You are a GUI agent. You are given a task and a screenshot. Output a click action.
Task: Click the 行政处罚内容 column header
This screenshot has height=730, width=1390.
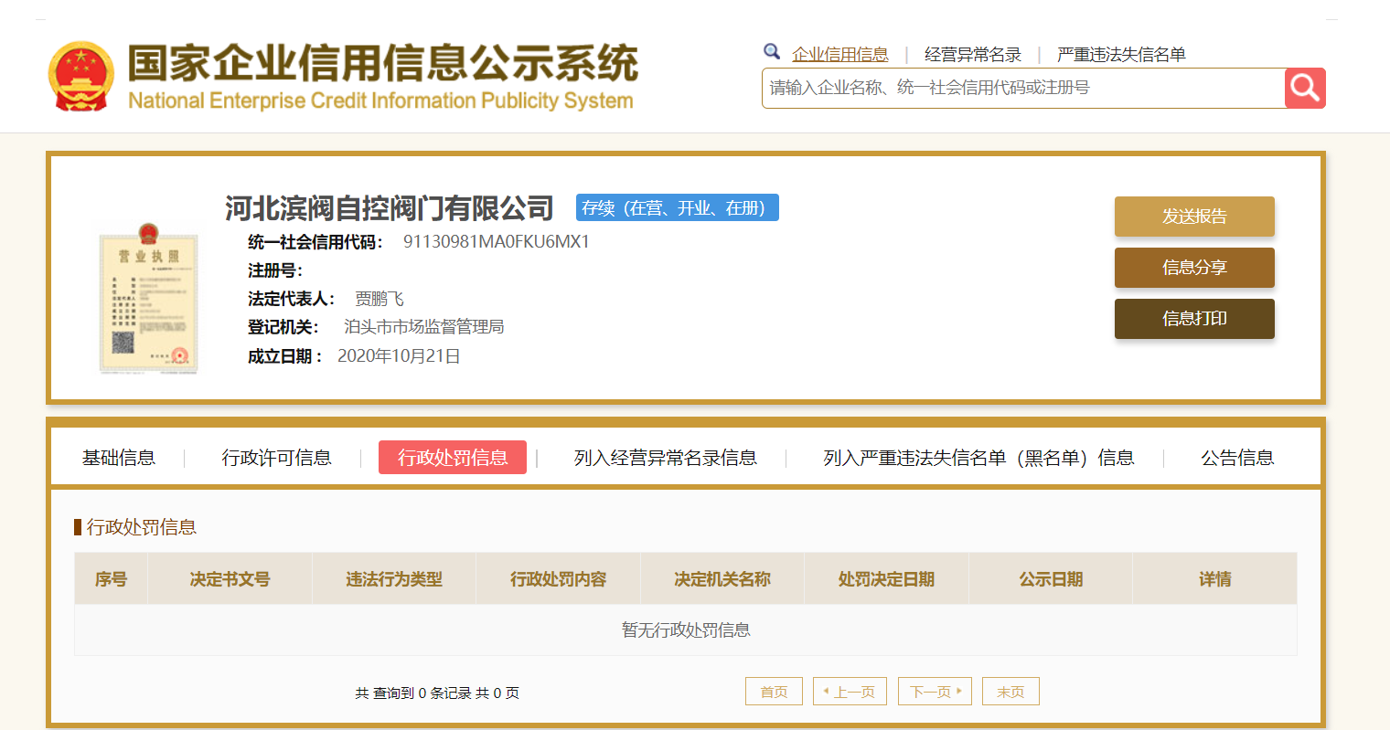click(559, 579)
